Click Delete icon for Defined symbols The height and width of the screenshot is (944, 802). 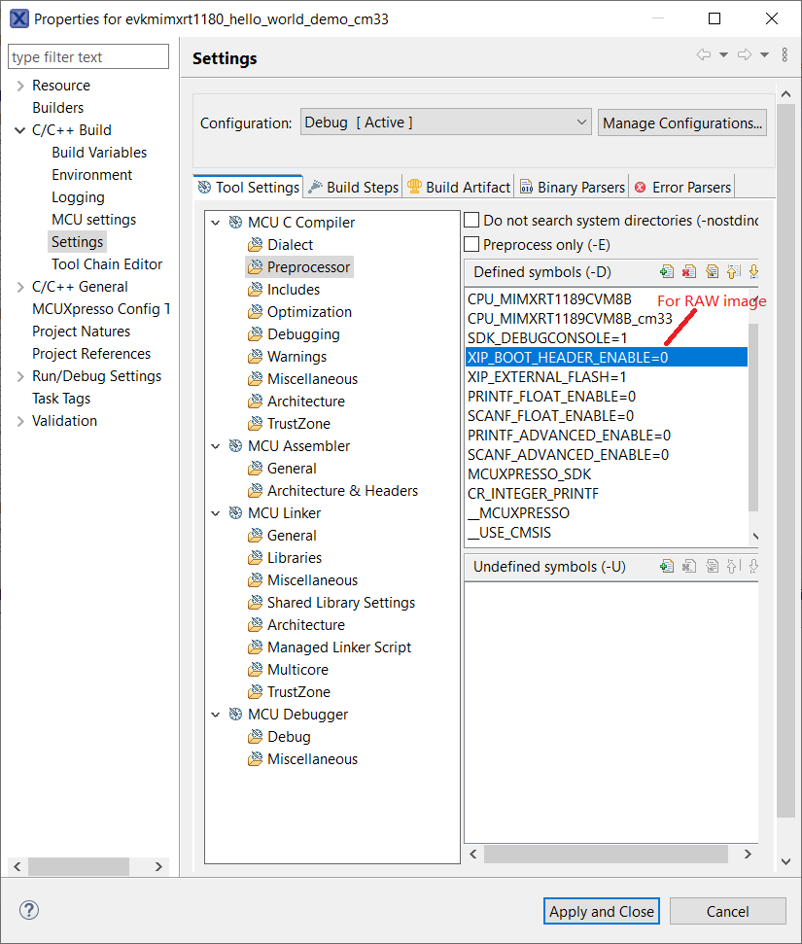pyautogui.click(x=689, y=272)
